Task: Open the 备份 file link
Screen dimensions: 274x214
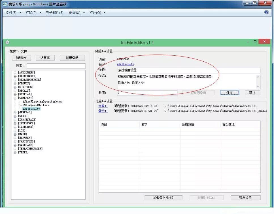Action: [103, 111]
